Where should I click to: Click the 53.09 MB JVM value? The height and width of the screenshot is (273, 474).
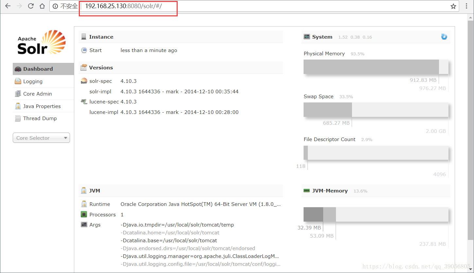point(322,236)
